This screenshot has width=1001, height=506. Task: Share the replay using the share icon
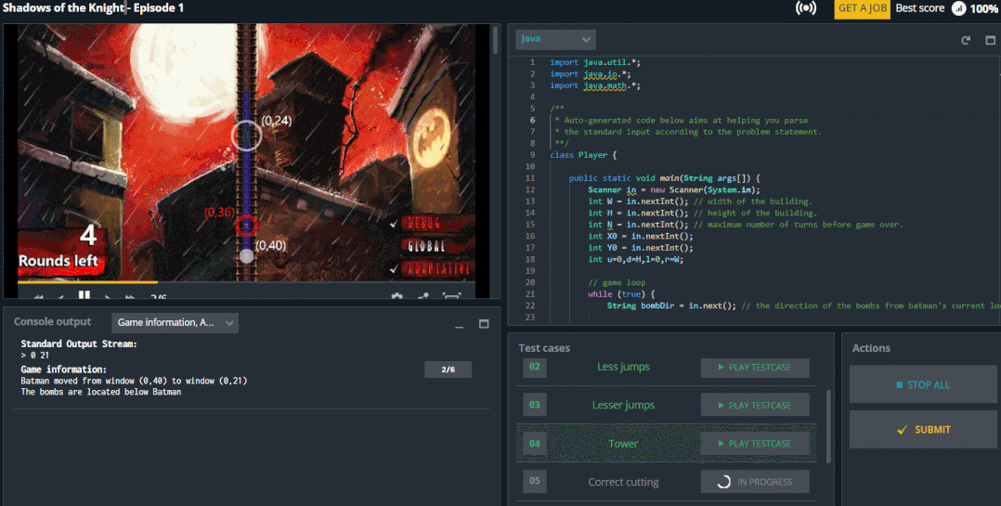423,297
